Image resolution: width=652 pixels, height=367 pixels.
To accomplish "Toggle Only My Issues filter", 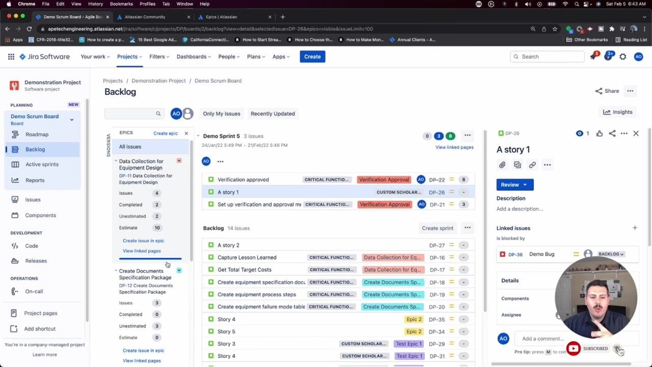I will coord(222,114).
